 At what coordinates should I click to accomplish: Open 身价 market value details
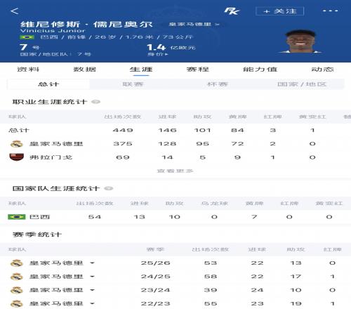pos(157,54)
